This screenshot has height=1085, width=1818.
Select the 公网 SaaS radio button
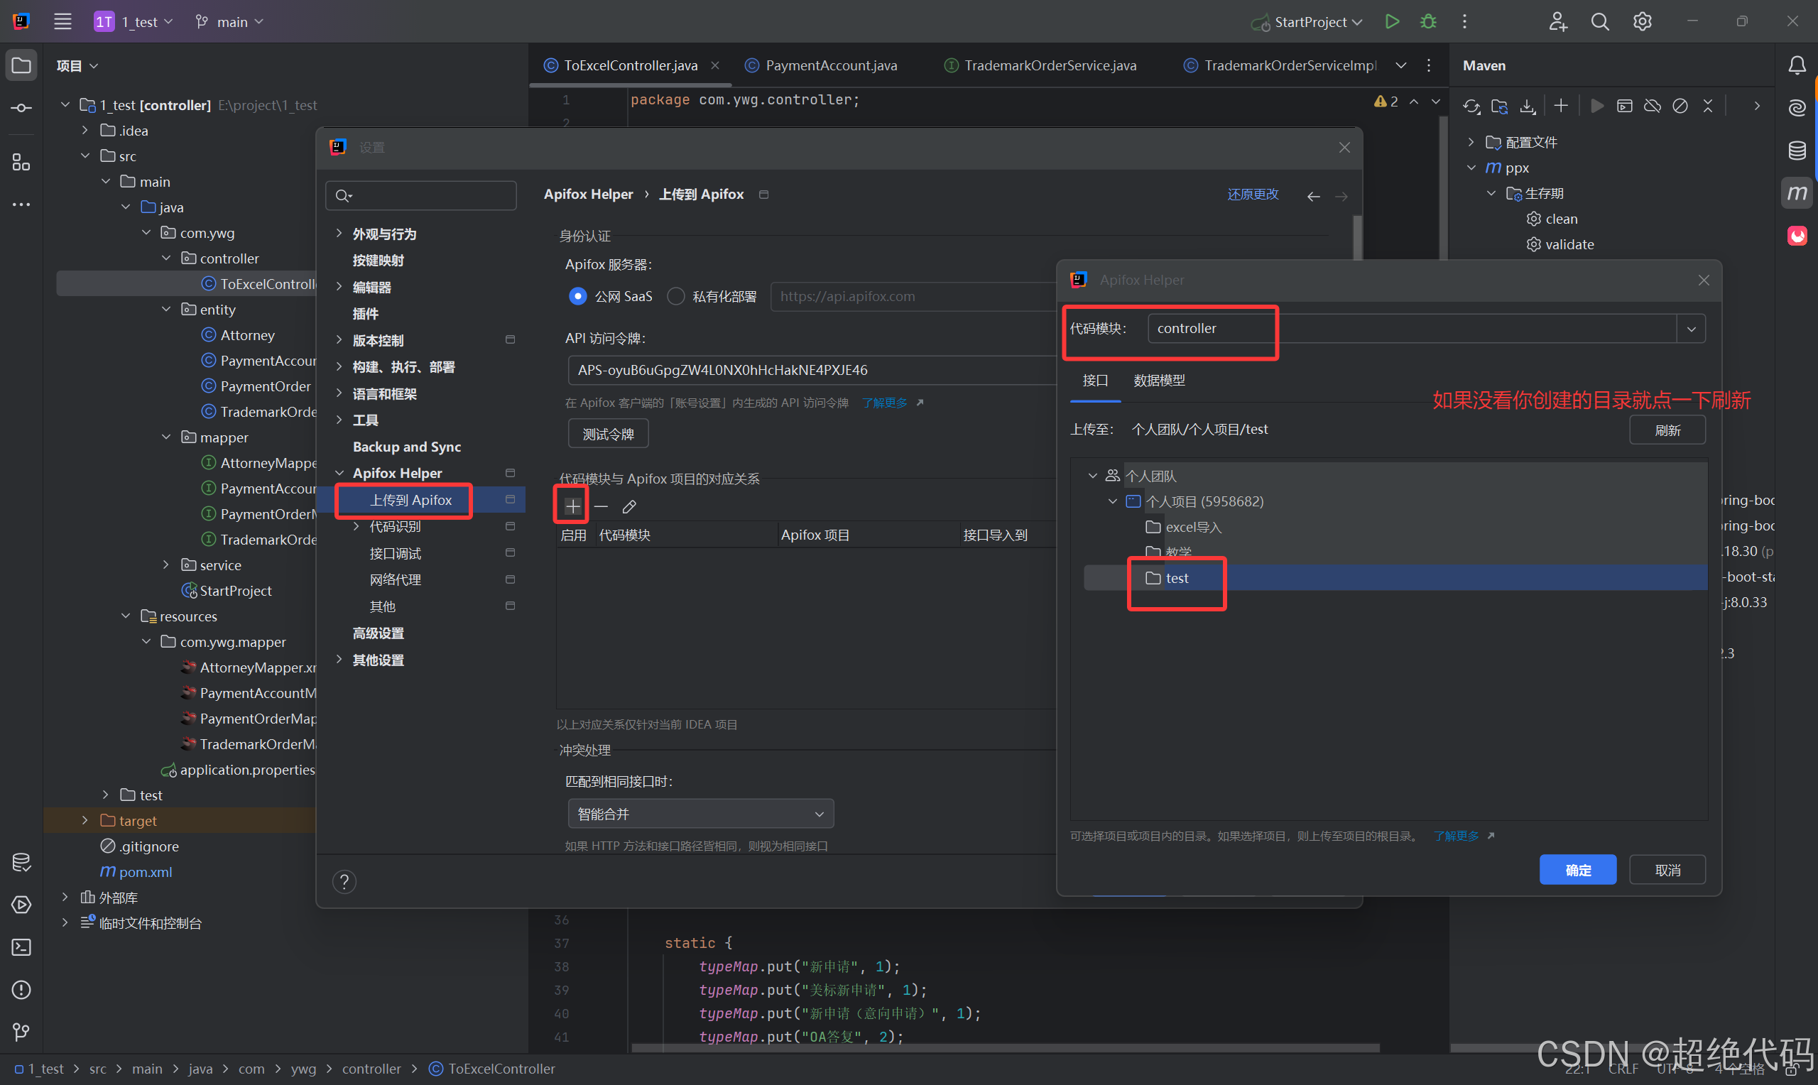point(577,296)
